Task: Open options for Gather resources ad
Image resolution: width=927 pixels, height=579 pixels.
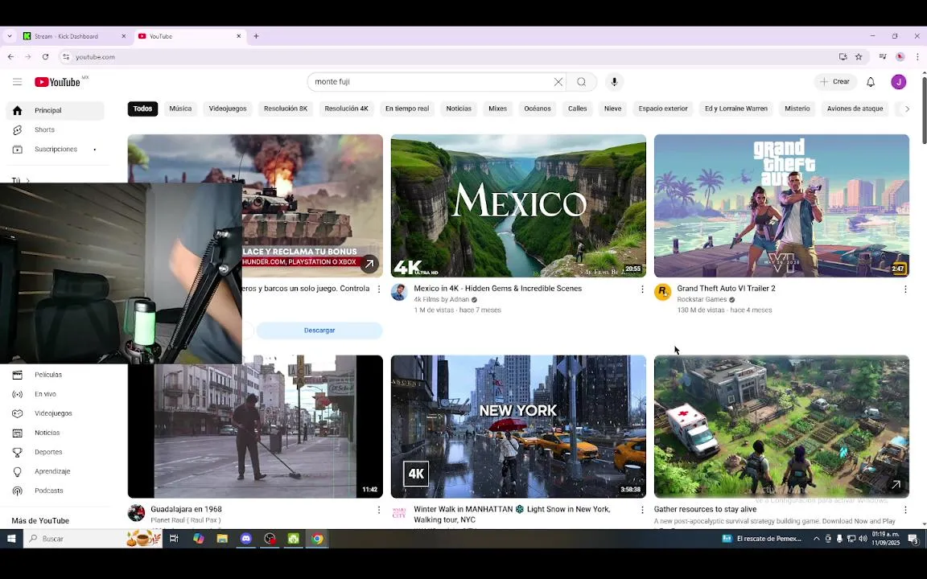Action: click(905, 510)
